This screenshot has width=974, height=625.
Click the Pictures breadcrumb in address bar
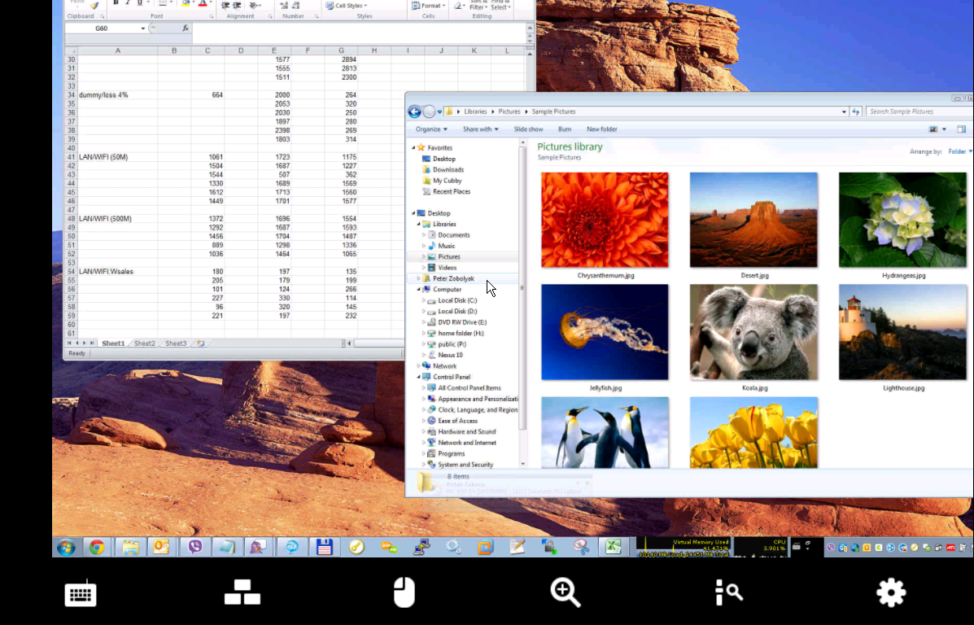pyautogui.click(x=509, y=111)
